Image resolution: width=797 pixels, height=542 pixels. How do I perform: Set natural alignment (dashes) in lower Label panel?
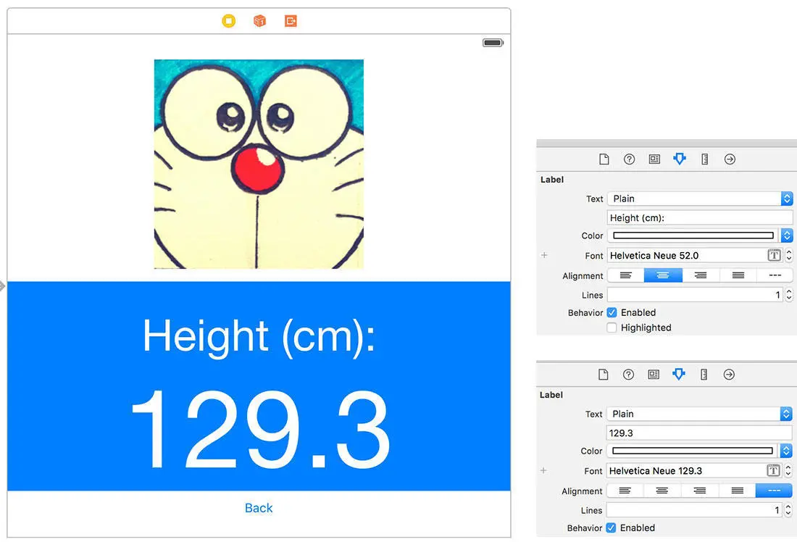pyautogui.click(x=774, y=491)
